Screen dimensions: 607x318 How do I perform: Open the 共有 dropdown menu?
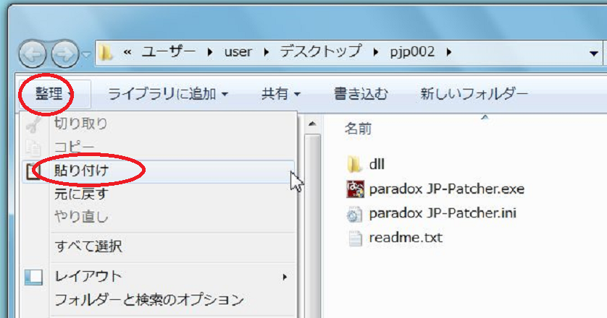(x=280, y=94)
